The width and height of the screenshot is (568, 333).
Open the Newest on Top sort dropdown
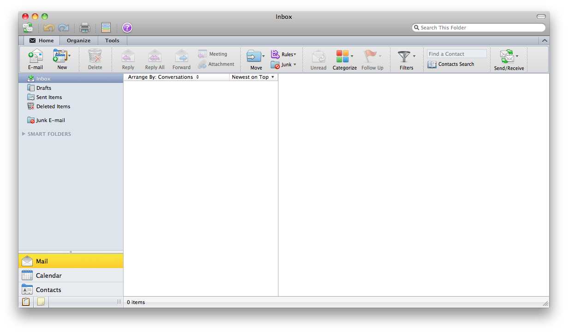coord(253,77)
